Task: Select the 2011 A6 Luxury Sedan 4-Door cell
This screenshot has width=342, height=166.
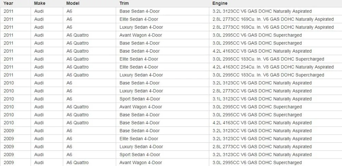Action: click(x=162, y=27)
